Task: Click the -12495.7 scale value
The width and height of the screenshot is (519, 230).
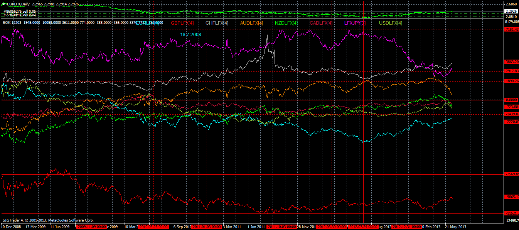Action: click(x=512, y=220)
